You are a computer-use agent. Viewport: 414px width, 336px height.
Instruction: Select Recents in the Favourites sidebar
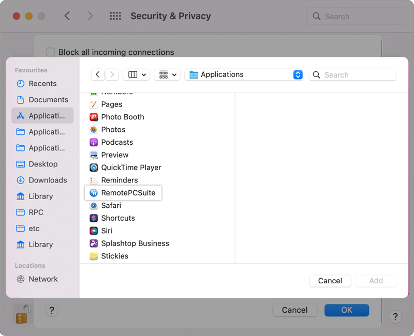pyautogui.click(x=42, y=84)
